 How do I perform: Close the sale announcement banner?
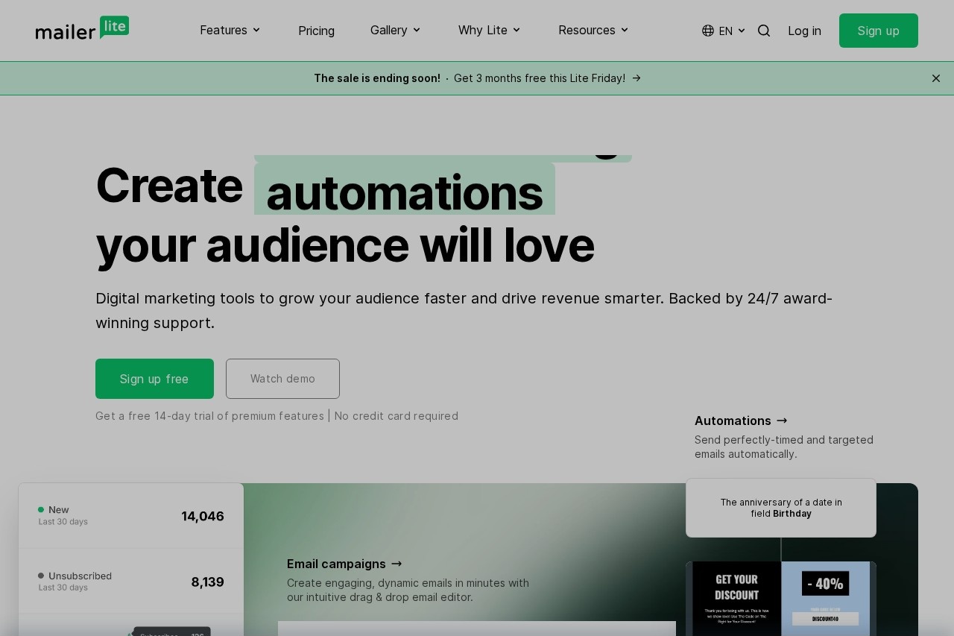click(936, 78)
